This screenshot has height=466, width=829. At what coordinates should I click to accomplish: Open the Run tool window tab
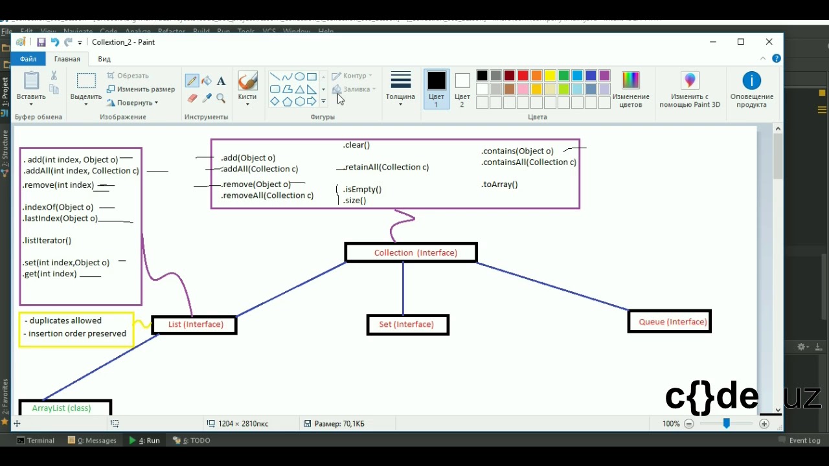coord(144,440)
